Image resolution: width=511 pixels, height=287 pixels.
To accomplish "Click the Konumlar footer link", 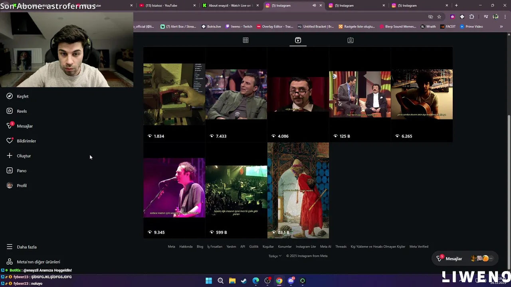I will pos(285,246).
